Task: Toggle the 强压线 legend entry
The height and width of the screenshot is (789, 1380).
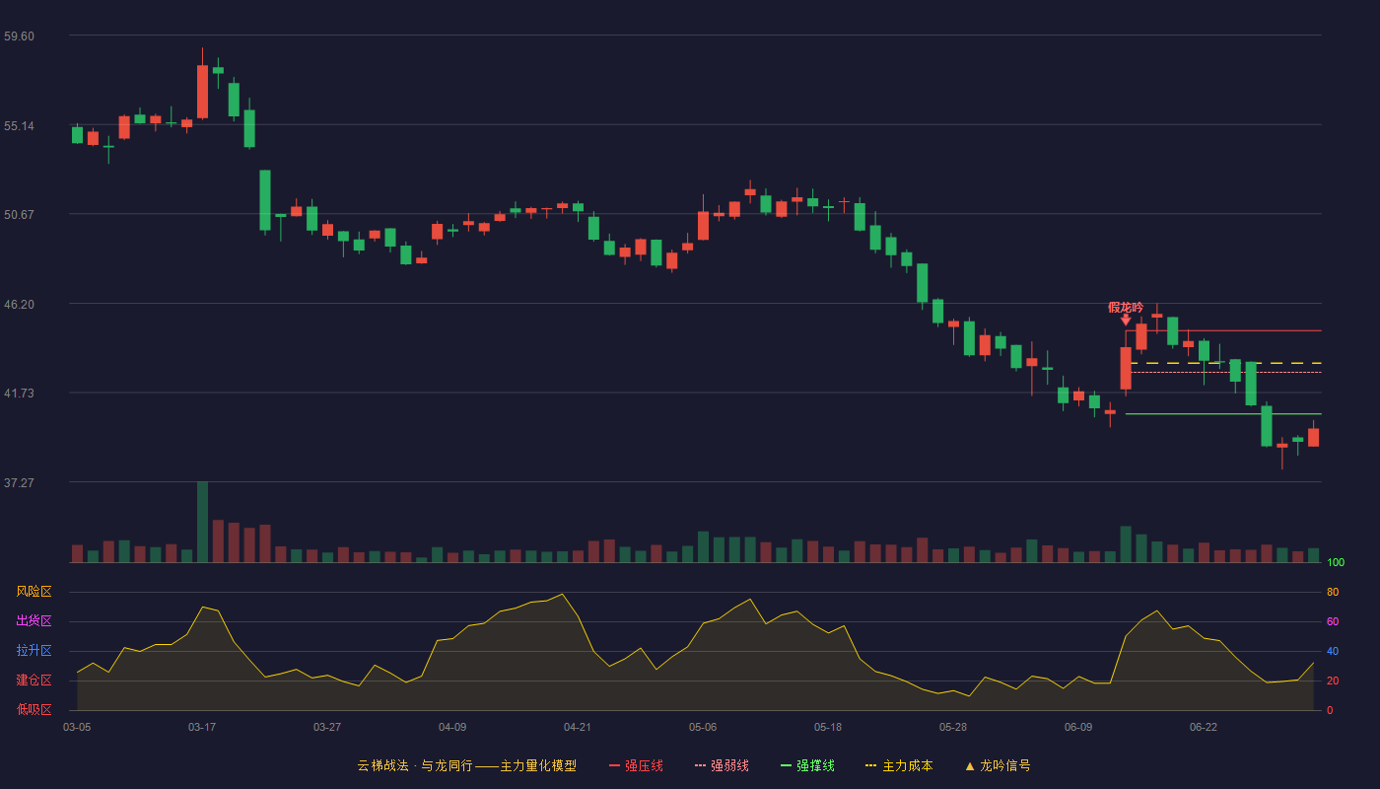Action: (x=636, y=765)
